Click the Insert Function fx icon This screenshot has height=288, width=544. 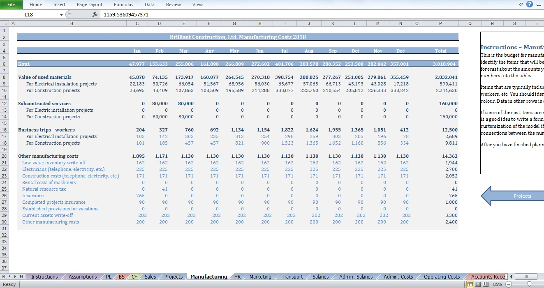[x=95, y=14]
